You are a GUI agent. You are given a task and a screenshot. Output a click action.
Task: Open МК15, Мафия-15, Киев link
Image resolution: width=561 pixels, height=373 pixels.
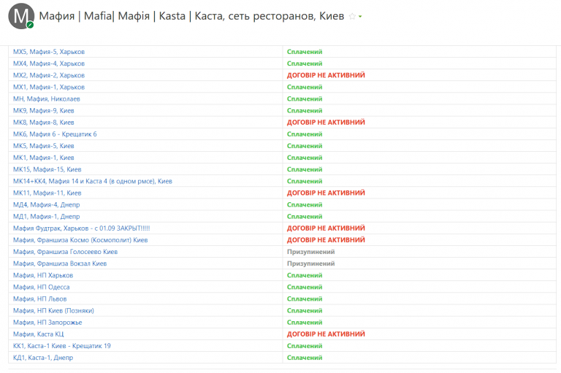[47, 169]
